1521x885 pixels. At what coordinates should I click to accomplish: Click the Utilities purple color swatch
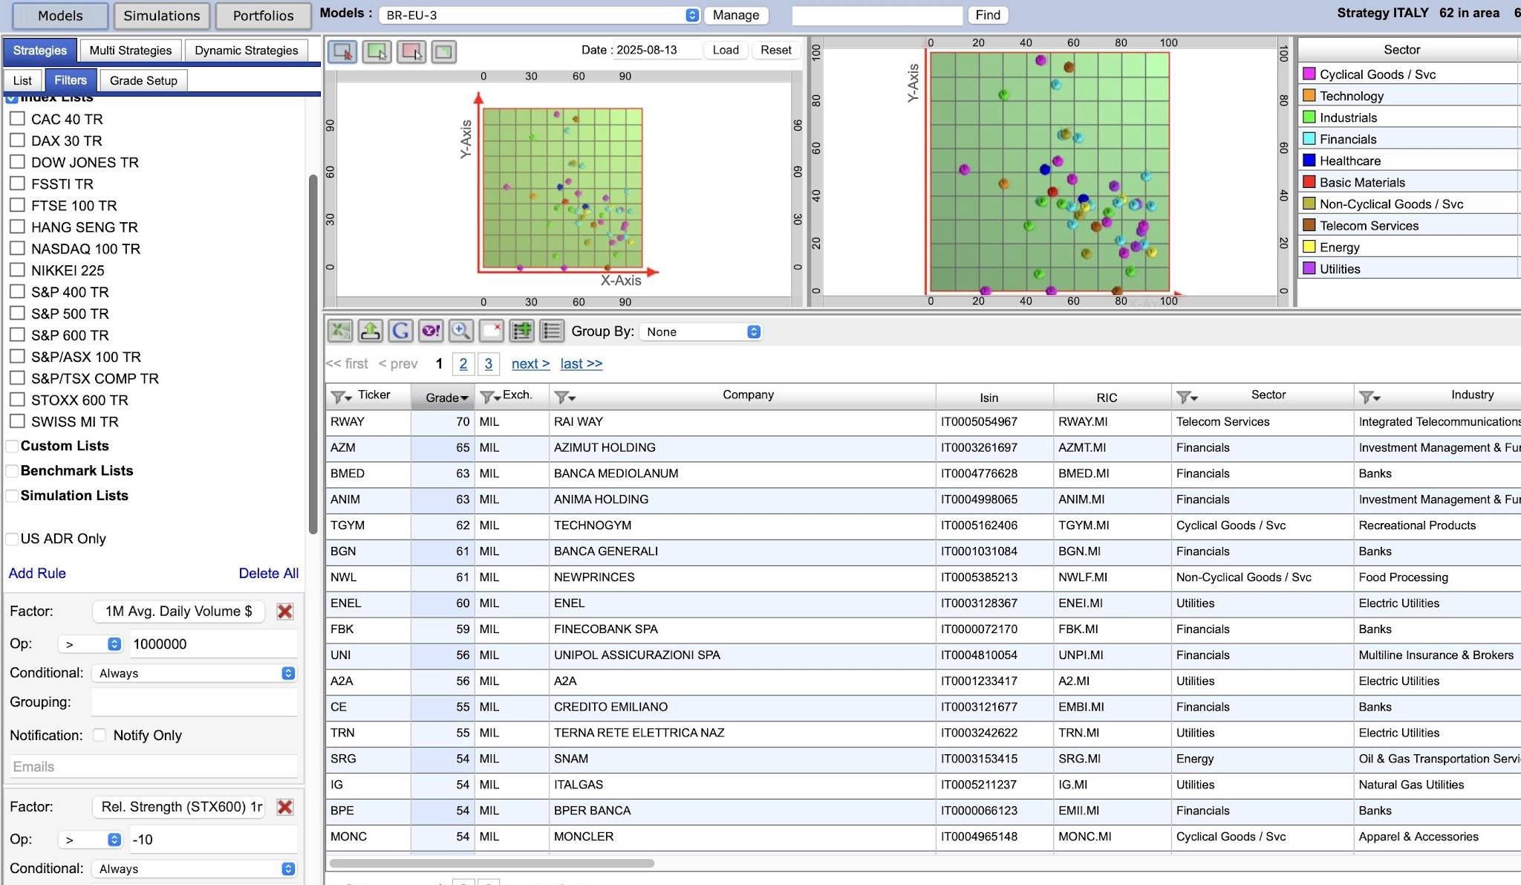point(1309,268)
